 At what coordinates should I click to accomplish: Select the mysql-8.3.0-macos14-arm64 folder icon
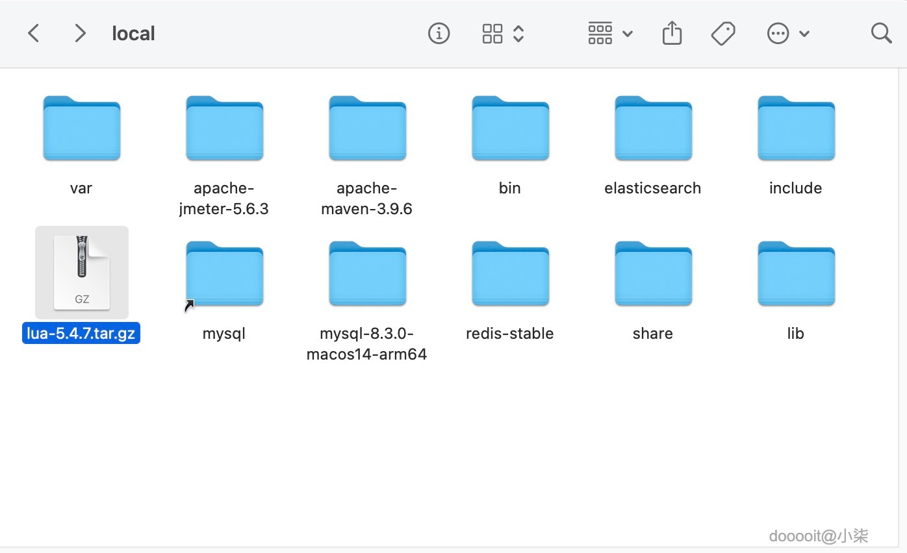(368, 273)
